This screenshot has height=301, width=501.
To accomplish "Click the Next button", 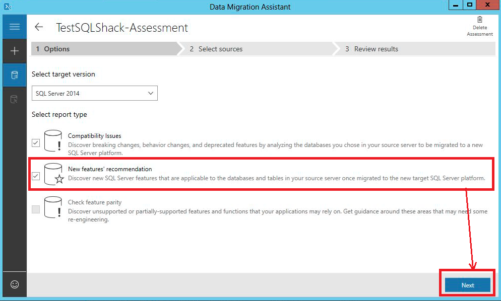I will tap(467, 285).
